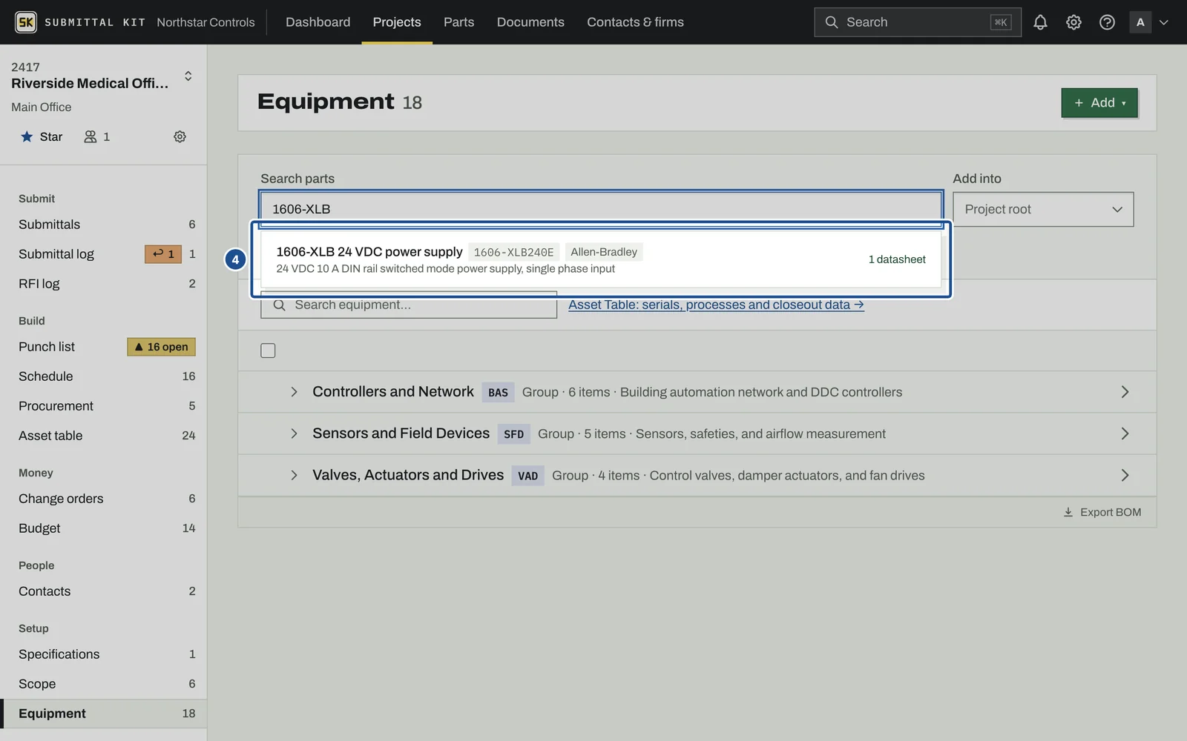Click Export BOM
Image resolution: width=1187 pixels, height=741 pixels.
[x=1102, y=512]
